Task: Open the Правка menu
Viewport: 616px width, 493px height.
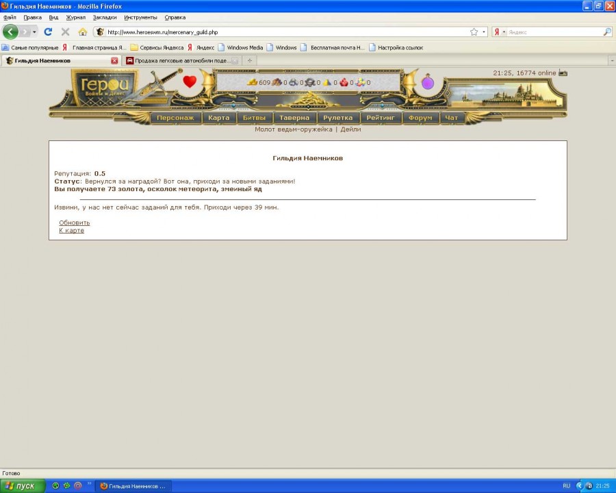Action: (x=33, y=17)
